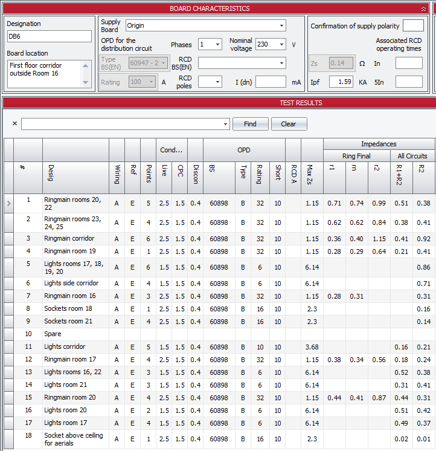
Task: Open the search combo box dropdown arrow
Action: click(x=225, y=124)
